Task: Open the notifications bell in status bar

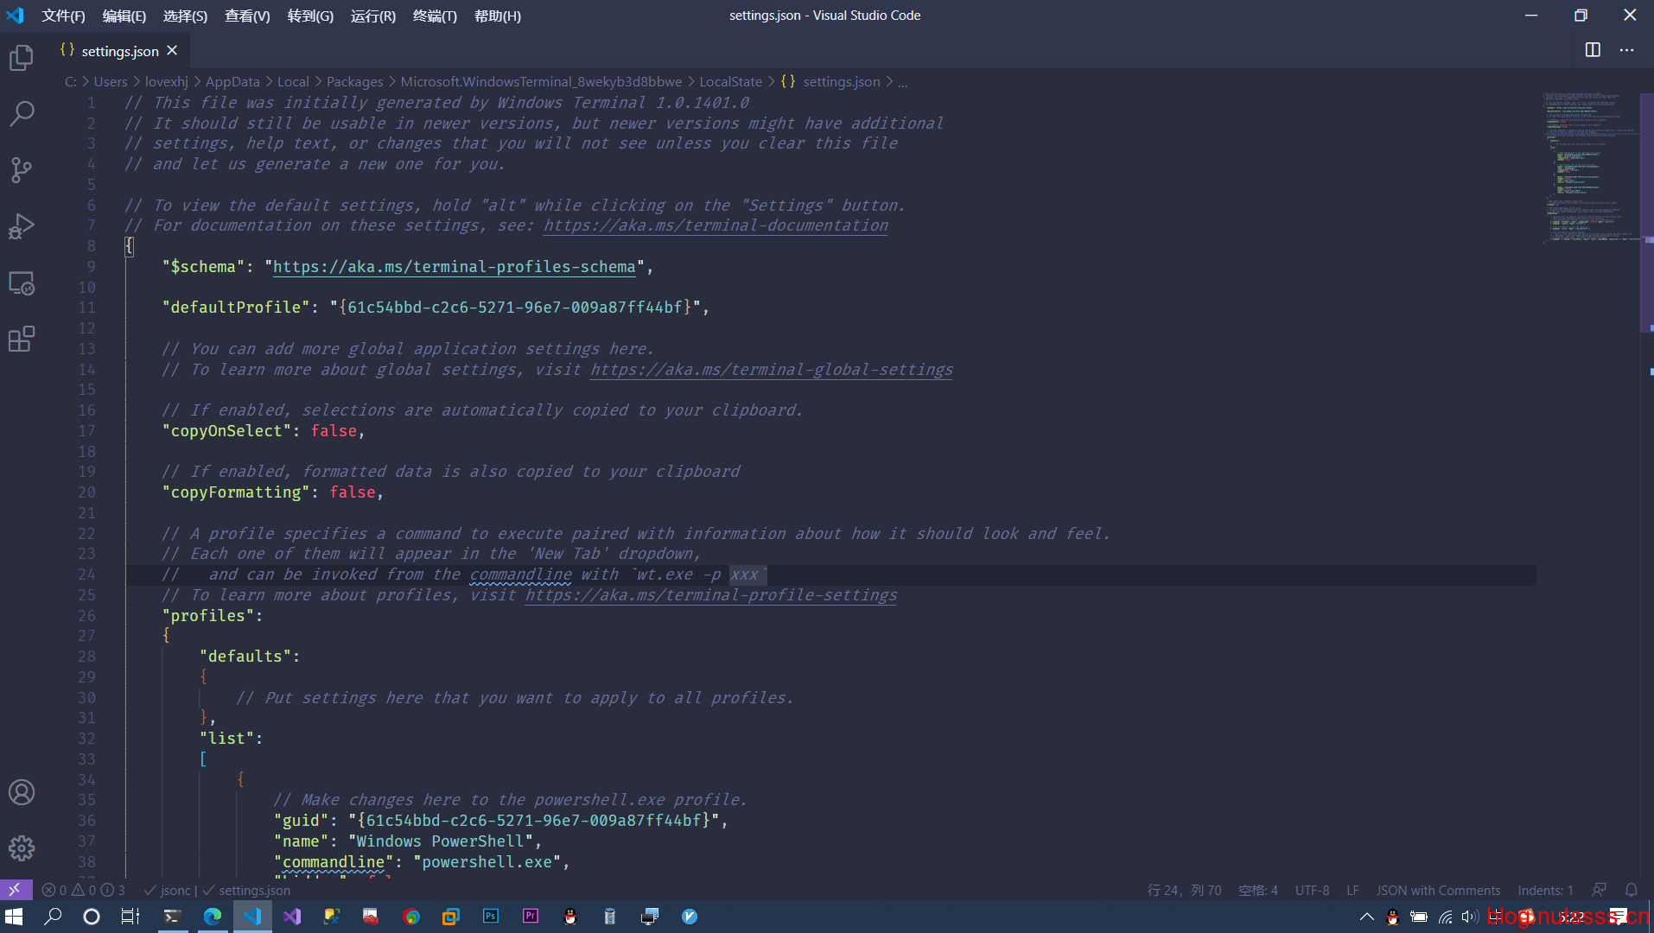Action: [x=1632, y=890]
